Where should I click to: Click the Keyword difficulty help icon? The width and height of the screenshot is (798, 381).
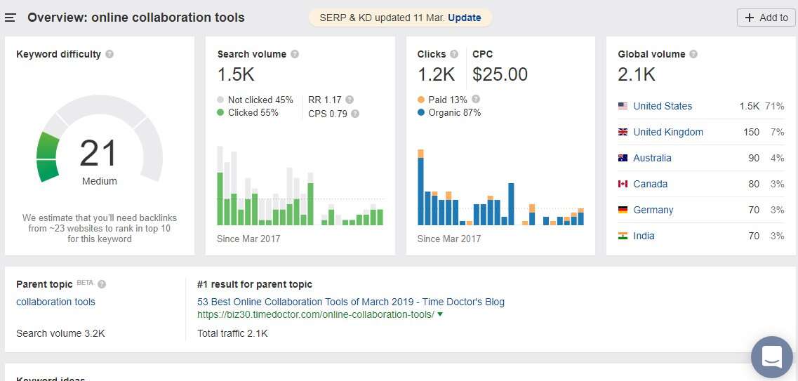(x=109, y=55)
